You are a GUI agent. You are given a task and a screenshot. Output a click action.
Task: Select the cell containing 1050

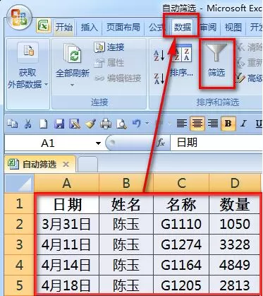click(235, 224)
